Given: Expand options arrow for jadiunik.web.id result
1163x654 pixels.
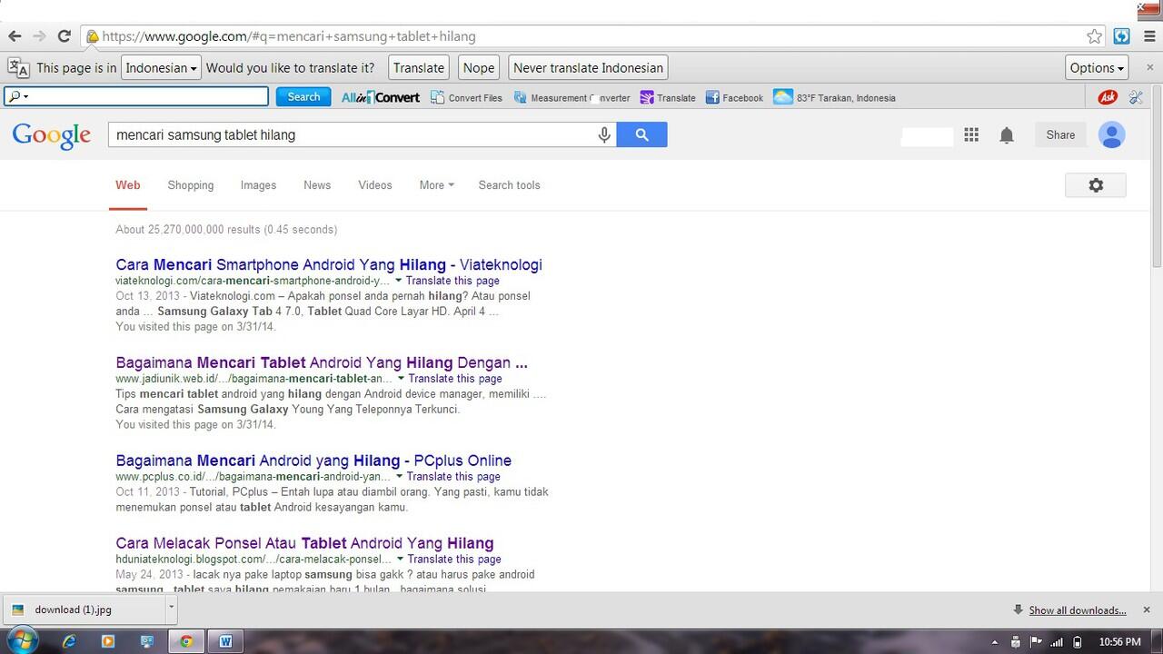Looking at the screenshot, I should (x=401, y=378).
